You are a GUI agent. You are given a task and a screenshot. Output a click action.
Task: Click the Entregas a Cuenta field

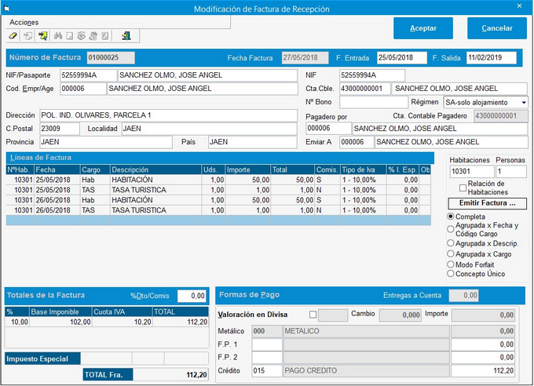point(463,296)
